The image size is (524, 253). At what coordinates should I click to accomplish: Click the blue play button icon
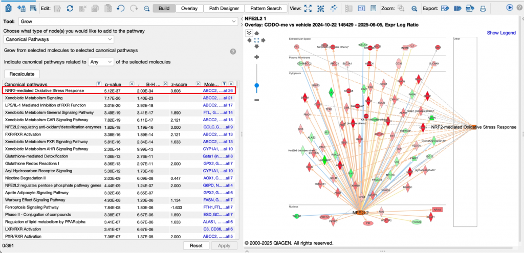pyautogui.click(x=510, y=7)
